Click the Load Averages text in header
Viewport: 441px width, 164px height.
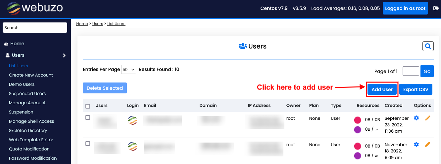(345, 8)
